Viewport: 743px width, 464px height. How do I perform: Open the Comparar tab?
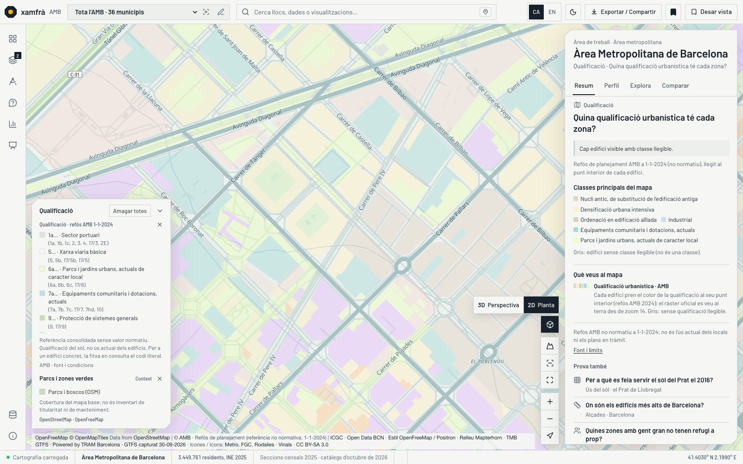tap(675, 86)
